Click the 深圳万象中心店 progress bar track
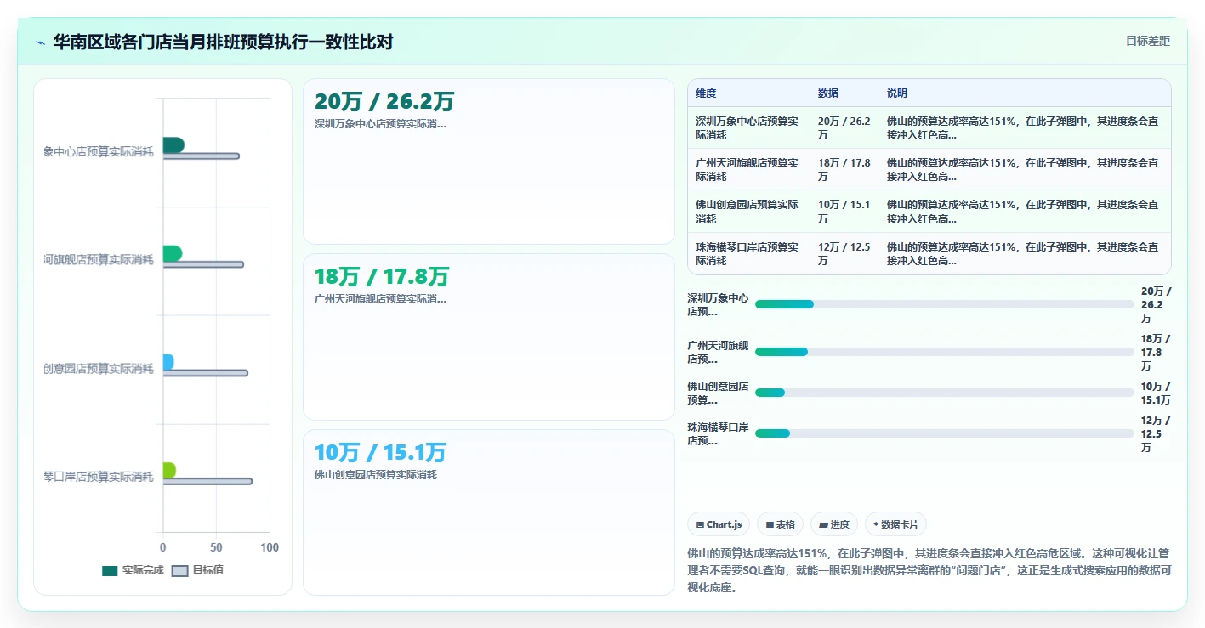The width and height of the screenshot is (1205, 628). 945,304
